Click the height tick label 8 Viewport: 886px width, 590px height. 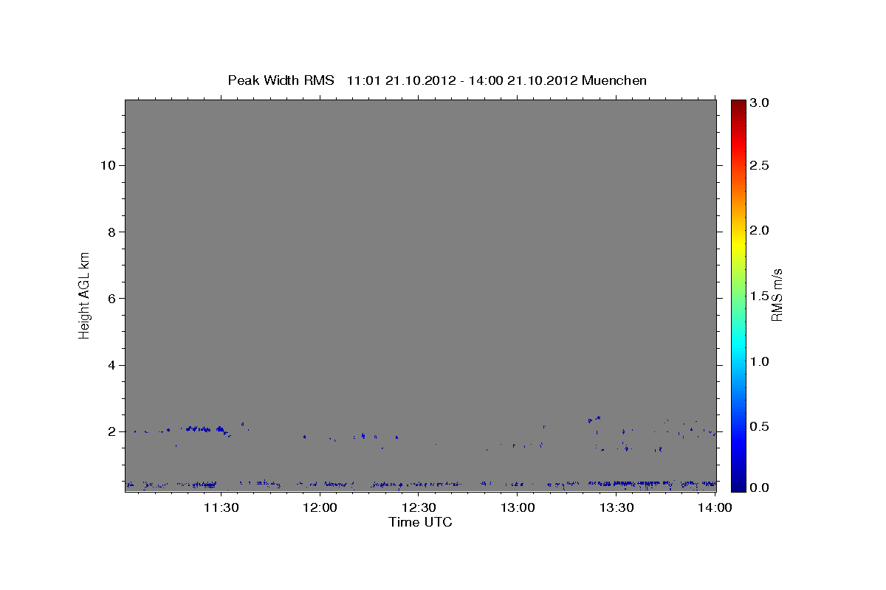[111, 232]
